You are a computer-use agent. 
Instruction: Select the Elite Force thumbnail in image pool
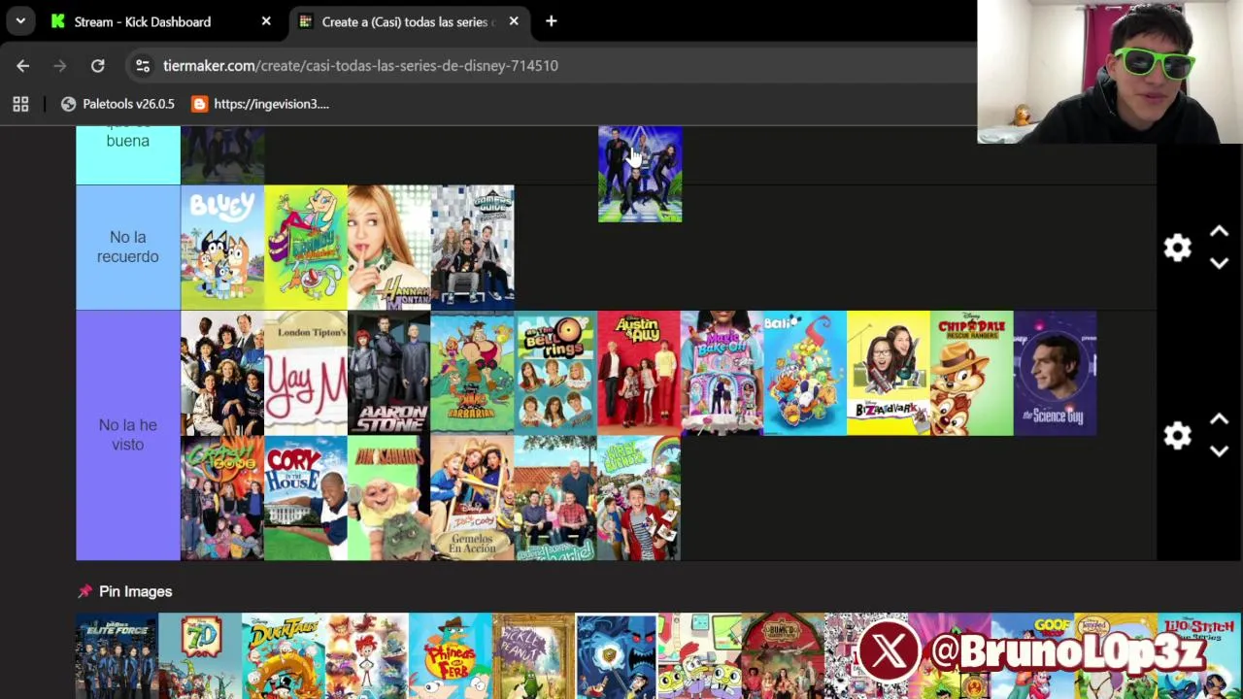pos(118,656)
